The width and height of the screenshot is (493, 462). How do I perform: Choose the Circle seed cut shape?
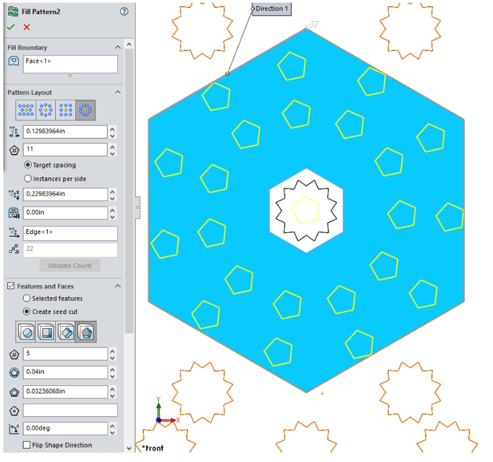click(x=26, y=332)
